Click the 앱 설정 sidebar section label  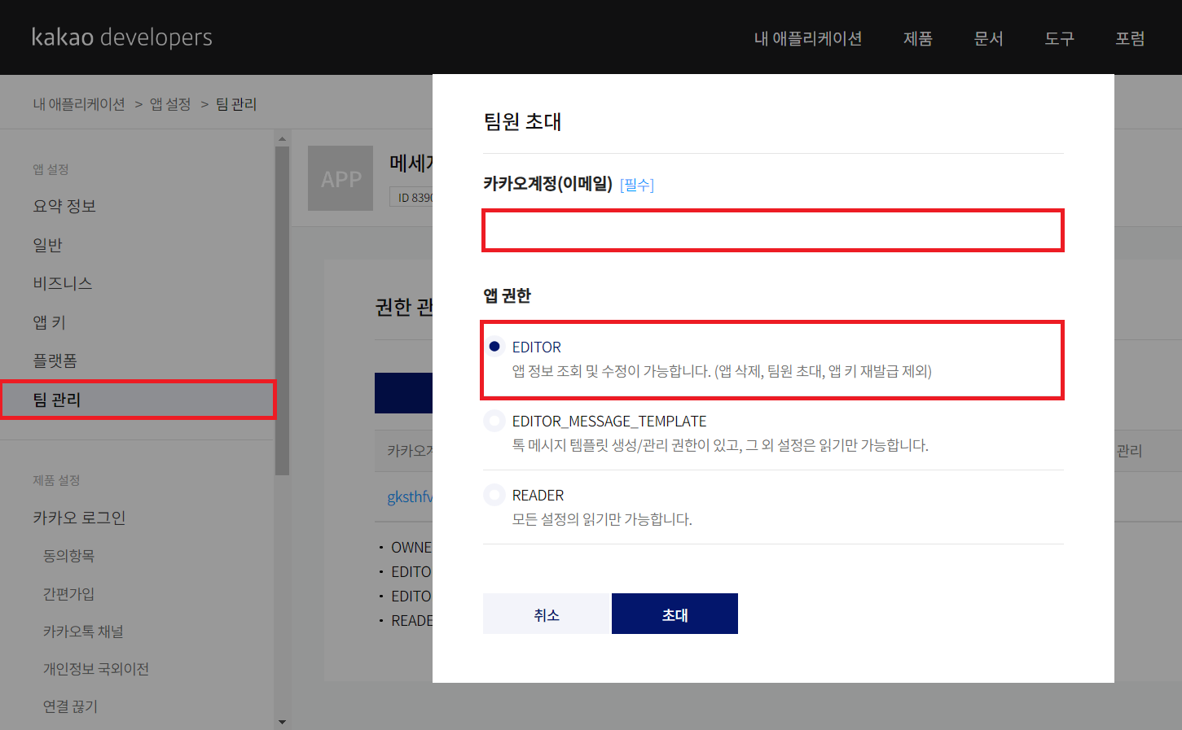coord(51,169)
